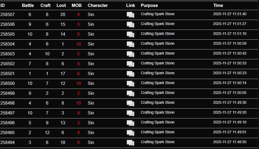Viewport: 259px width, 149px height.
Task: Click Crafting Spark Stone purpose in row 258502
Action: (158, 63)
